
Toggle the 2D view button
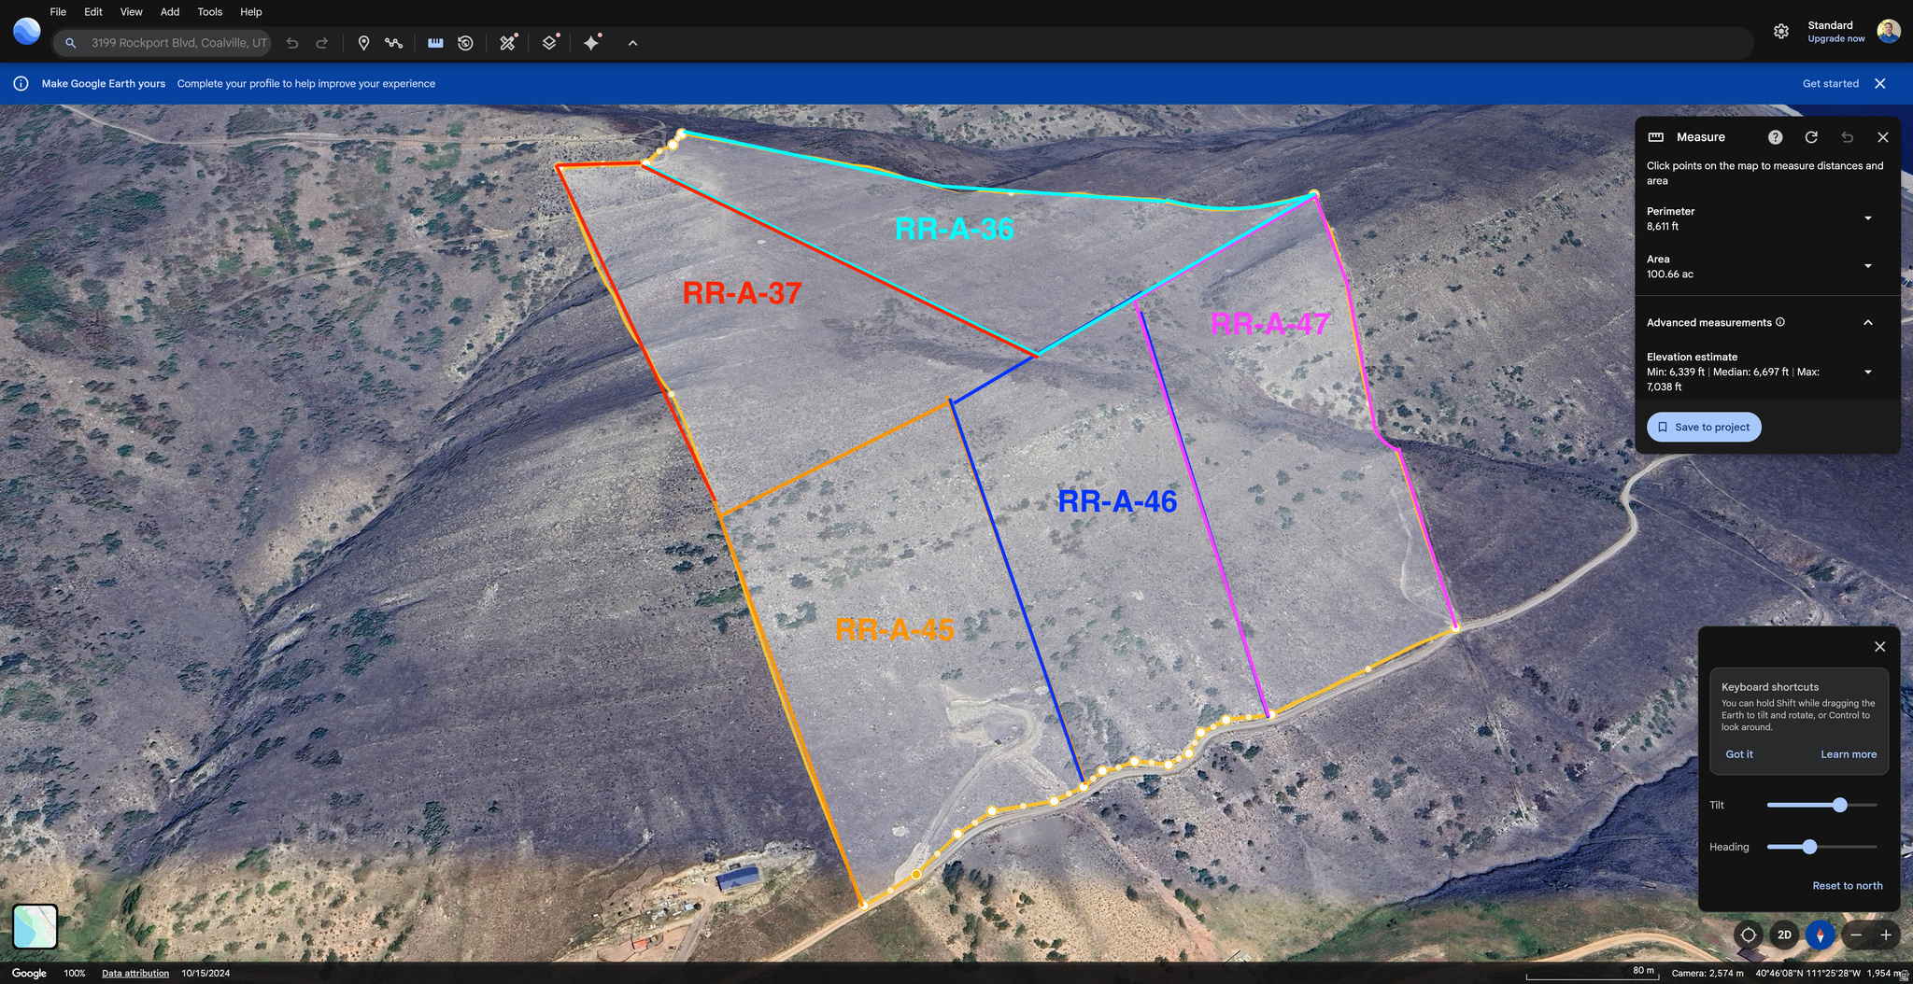(1784, 935)
